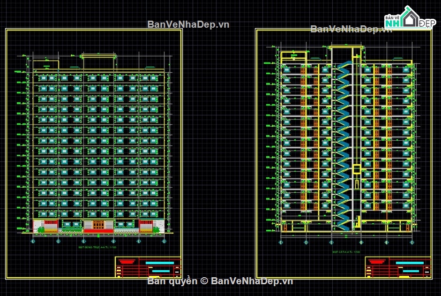Click the last grid axis bubble under right section
Viewport: 441px width, 296px height.
pyautogui.click(x=412, y=242)
